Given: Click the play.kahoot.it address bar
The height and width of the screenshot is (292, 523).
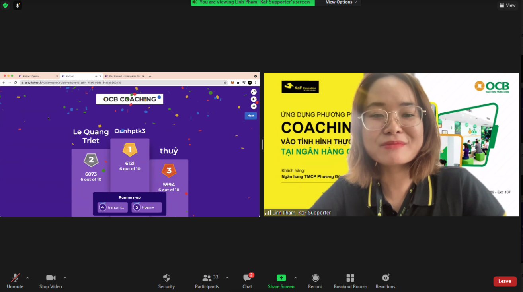Looking at the screenshot, I should [x=123, y=83].
